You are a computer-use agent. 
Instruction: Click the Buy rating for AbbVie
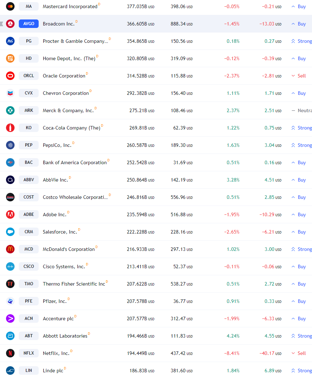[299, 180]
